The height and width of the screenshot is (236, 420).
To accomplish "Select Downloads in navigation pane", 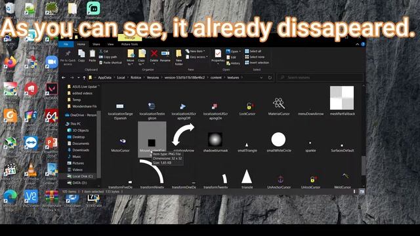I will 78,150.
